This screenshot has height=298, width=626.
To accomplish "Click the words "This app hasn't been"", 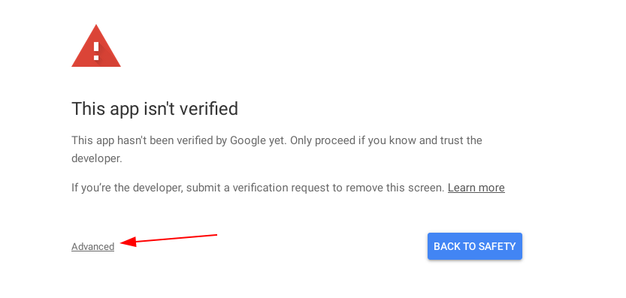I will click(x=126, y=141).
